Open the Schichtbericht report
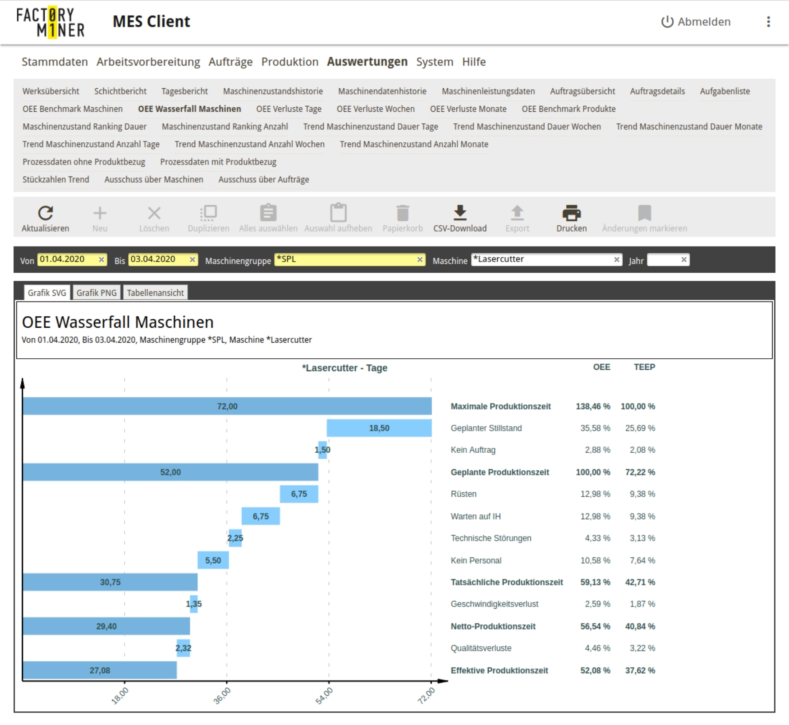This screenshot has width=789, height=725. tap(120, 91)
